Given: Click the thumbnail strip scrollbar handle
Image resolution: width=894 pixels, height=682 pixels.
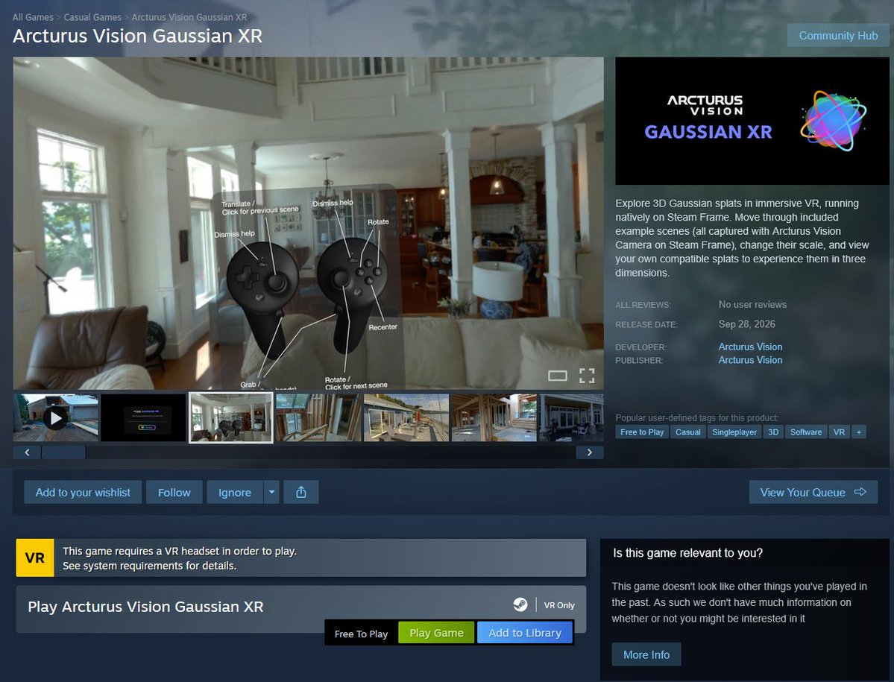Looking at the screenshot, I should pos(63,452).
